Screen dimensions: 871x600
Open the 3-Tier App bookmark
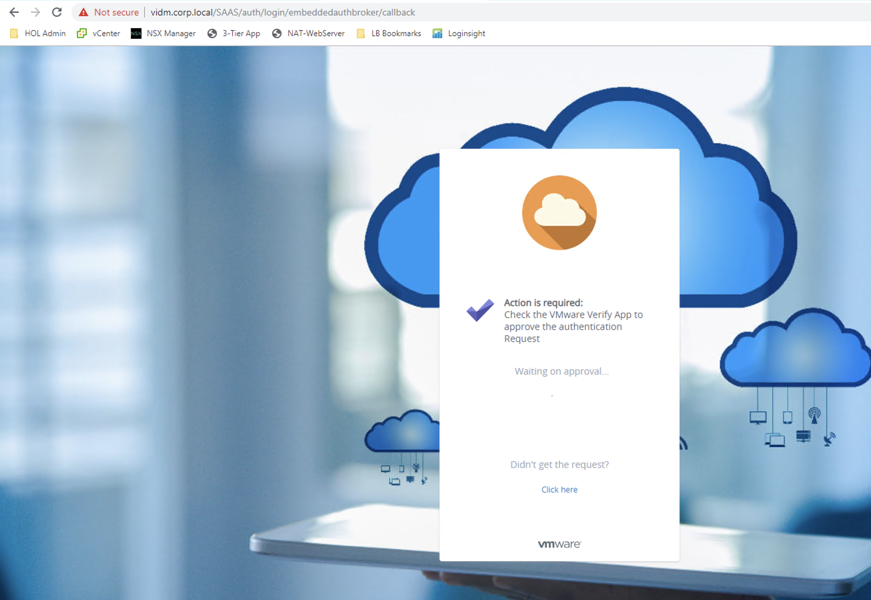pos(234,33)
